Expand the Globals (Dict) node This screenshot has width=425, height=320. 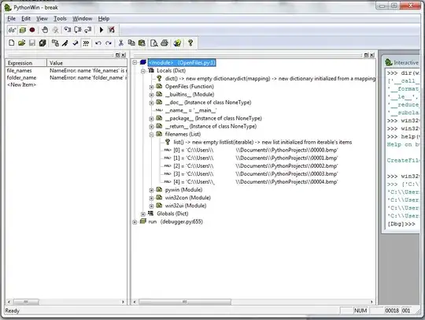click(x=143, y=214)
